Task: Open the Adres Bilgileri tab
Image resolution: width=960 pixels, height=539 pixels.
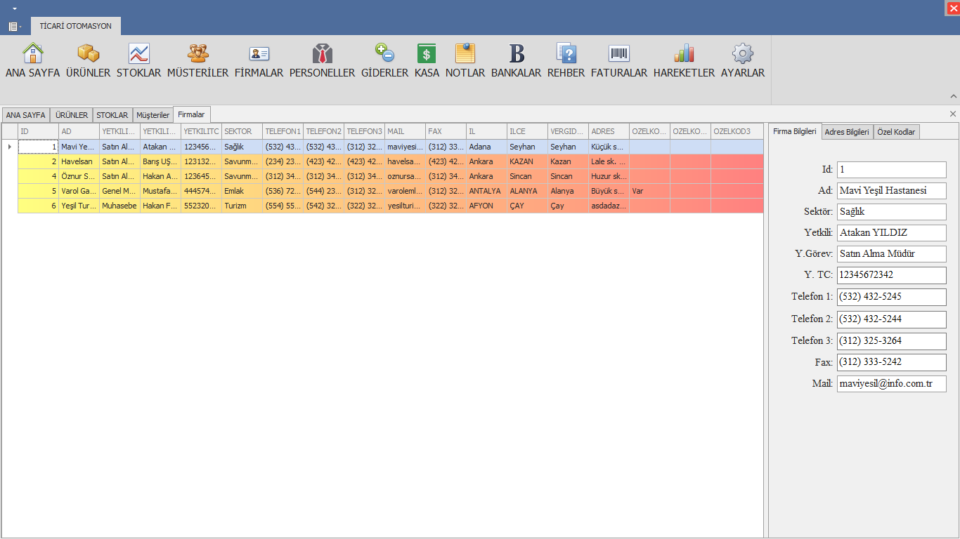Action: click(847, 132)
